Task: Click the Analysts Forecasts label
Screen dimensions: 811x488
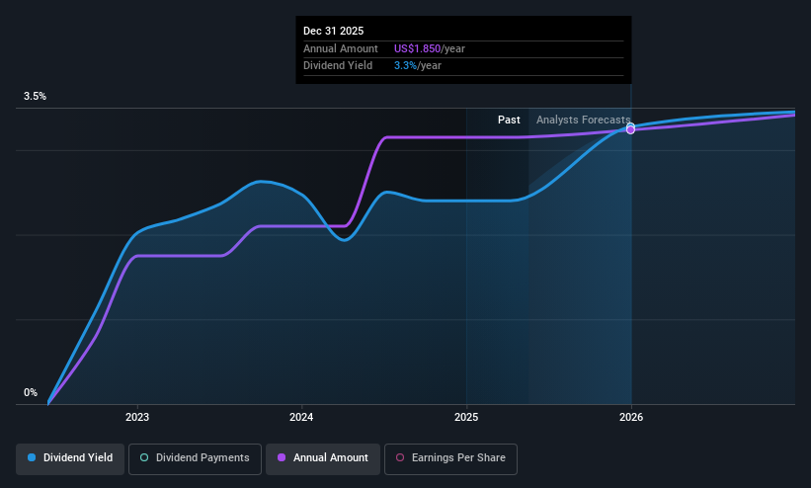Action: click(x=584, y=120)
